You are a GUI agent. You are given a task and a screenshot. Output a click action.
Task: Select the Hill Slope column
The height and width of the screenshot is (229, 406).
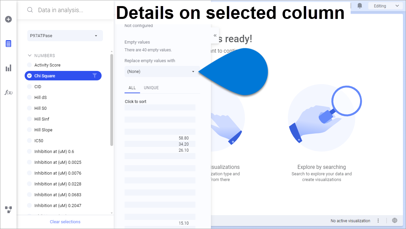(x=43, y=130)
